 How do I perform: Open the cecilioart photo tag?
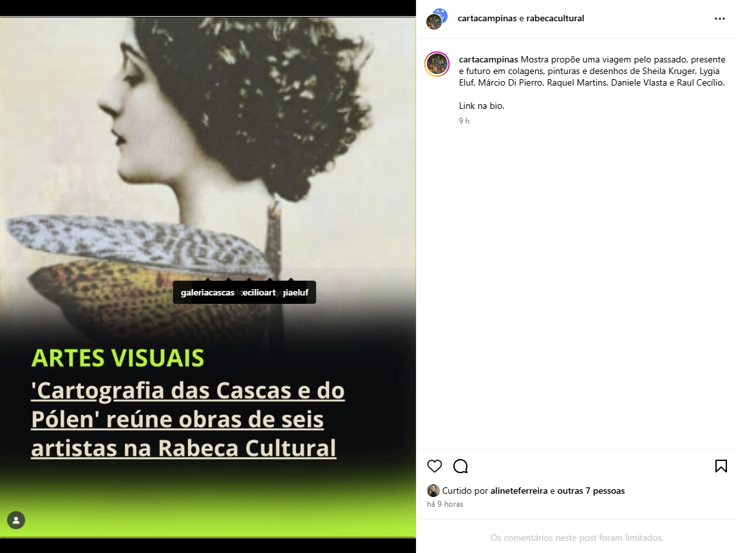click(258, 292)
